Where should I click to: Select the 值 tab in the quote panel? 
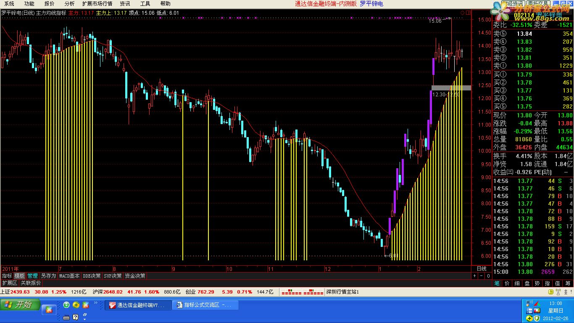pyautogui.click(x=558, y=283)
